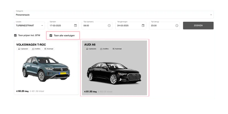This screenshot has height=114, width=228.
Task: Click the Ophalen date field 17-03-2025
Action: [x=63, y=25]
